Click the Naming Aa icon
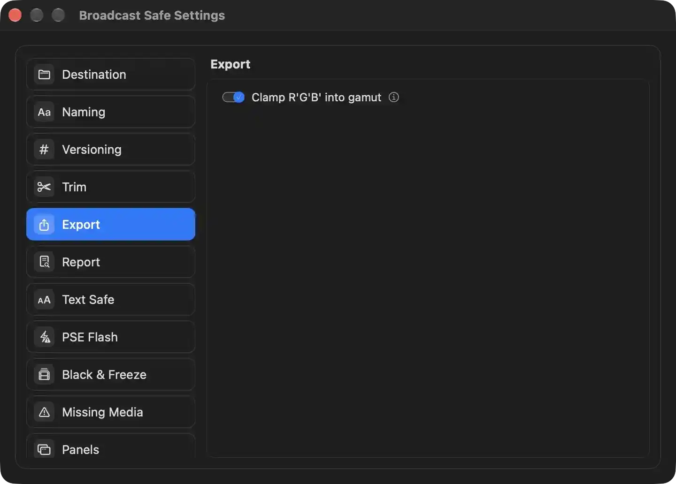The height and width of the screenshot is (484, 676). pos(44,112)
